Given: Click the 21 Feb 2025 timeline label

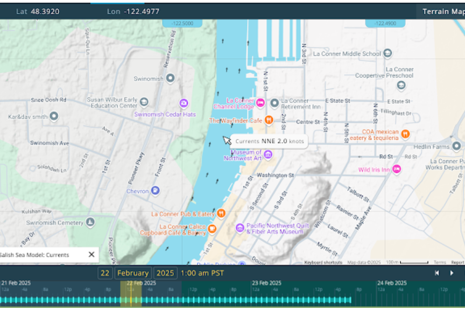Looking at the screenshot, I should coord(16,283).
